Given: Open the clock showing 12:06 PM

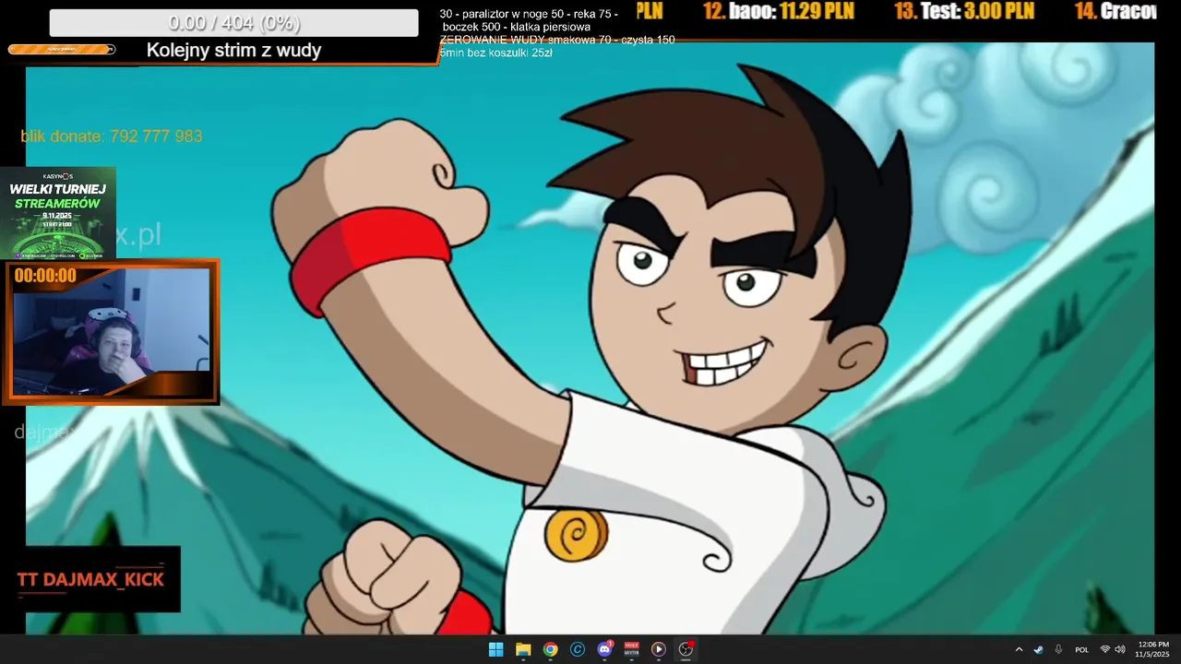Looking at the screenshot, I should click(1153, 649).
